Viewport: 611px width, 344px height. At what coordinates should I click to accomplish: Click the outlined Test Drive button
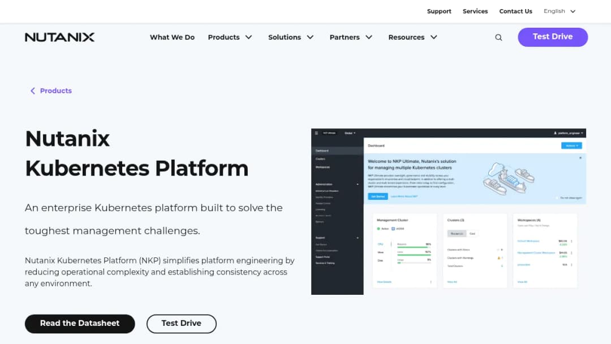(x=181, y=324)
